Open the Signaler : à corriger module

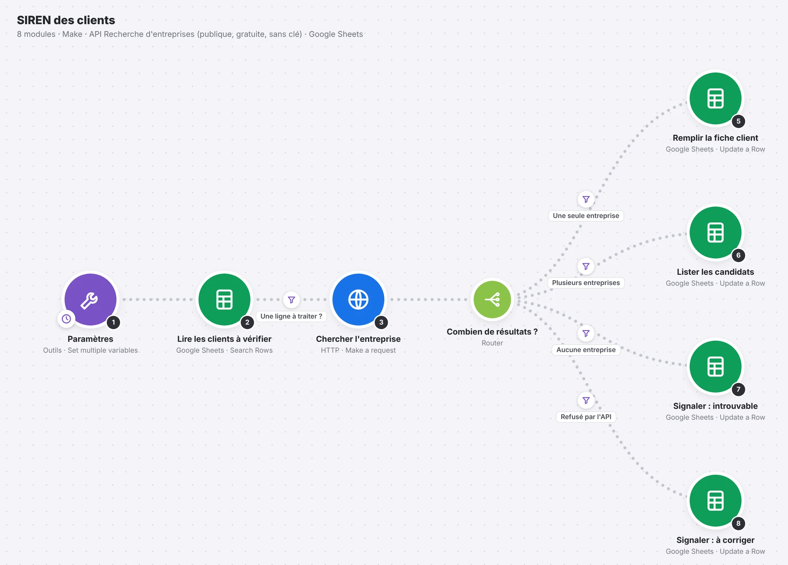(715, 500)
